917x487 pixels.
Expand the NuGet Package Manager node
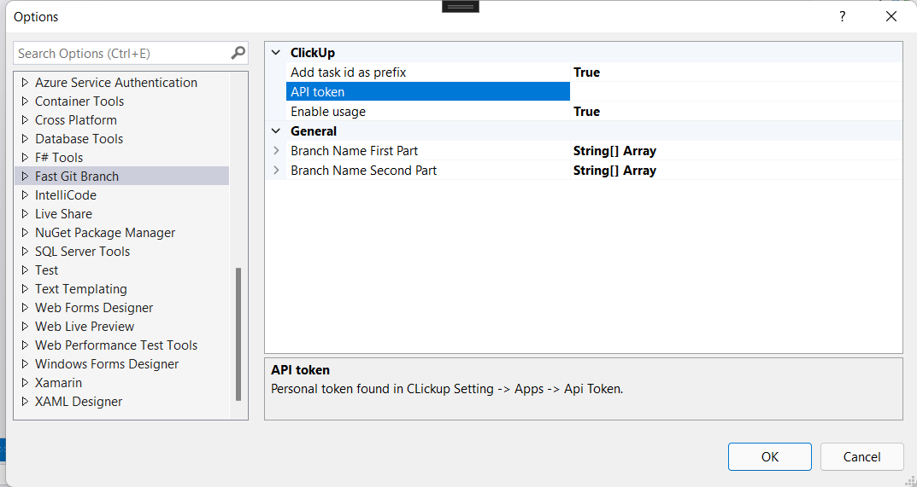click(25, 232)
